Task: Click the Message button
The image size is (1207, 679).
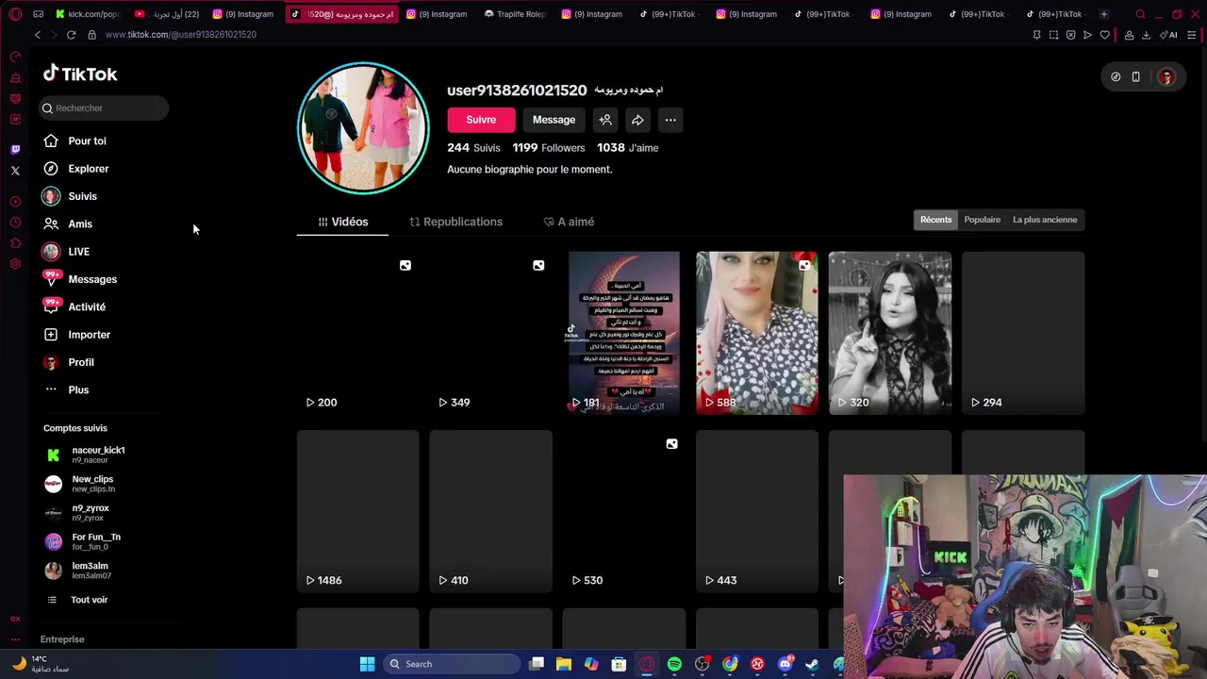Action: click(554, 120)
